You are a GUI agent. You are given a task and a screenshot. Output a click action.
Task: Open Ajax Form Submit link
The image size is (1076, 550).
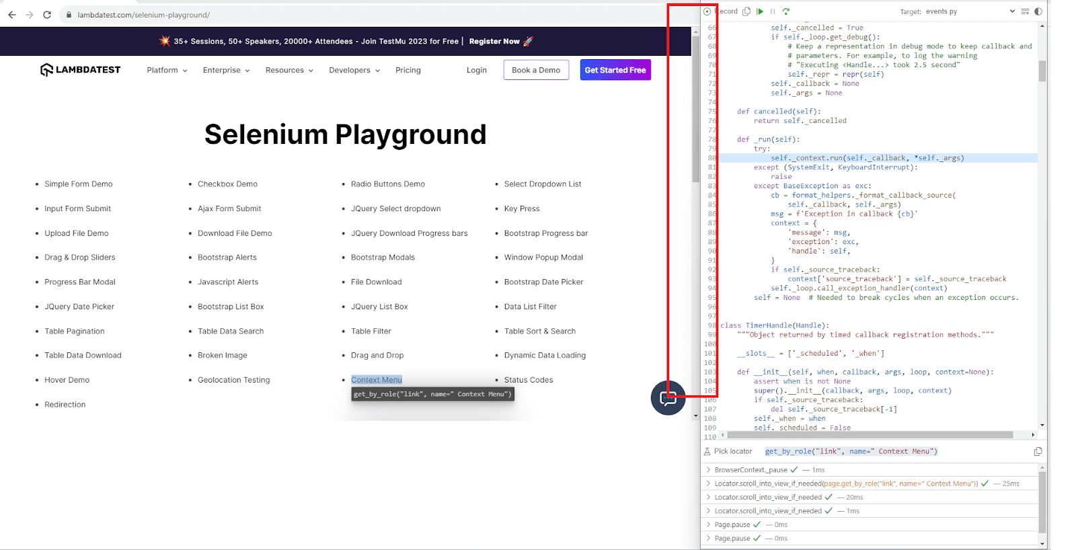click(229, 208)
